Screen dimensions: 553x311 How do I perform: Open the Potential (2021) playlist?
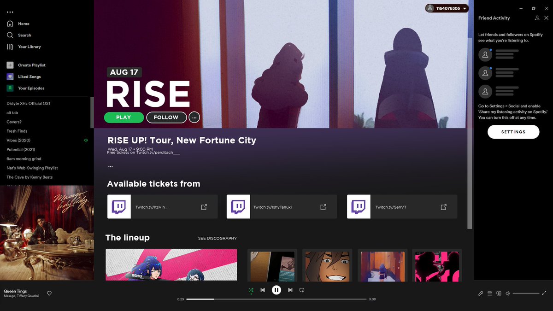[21, 149]
